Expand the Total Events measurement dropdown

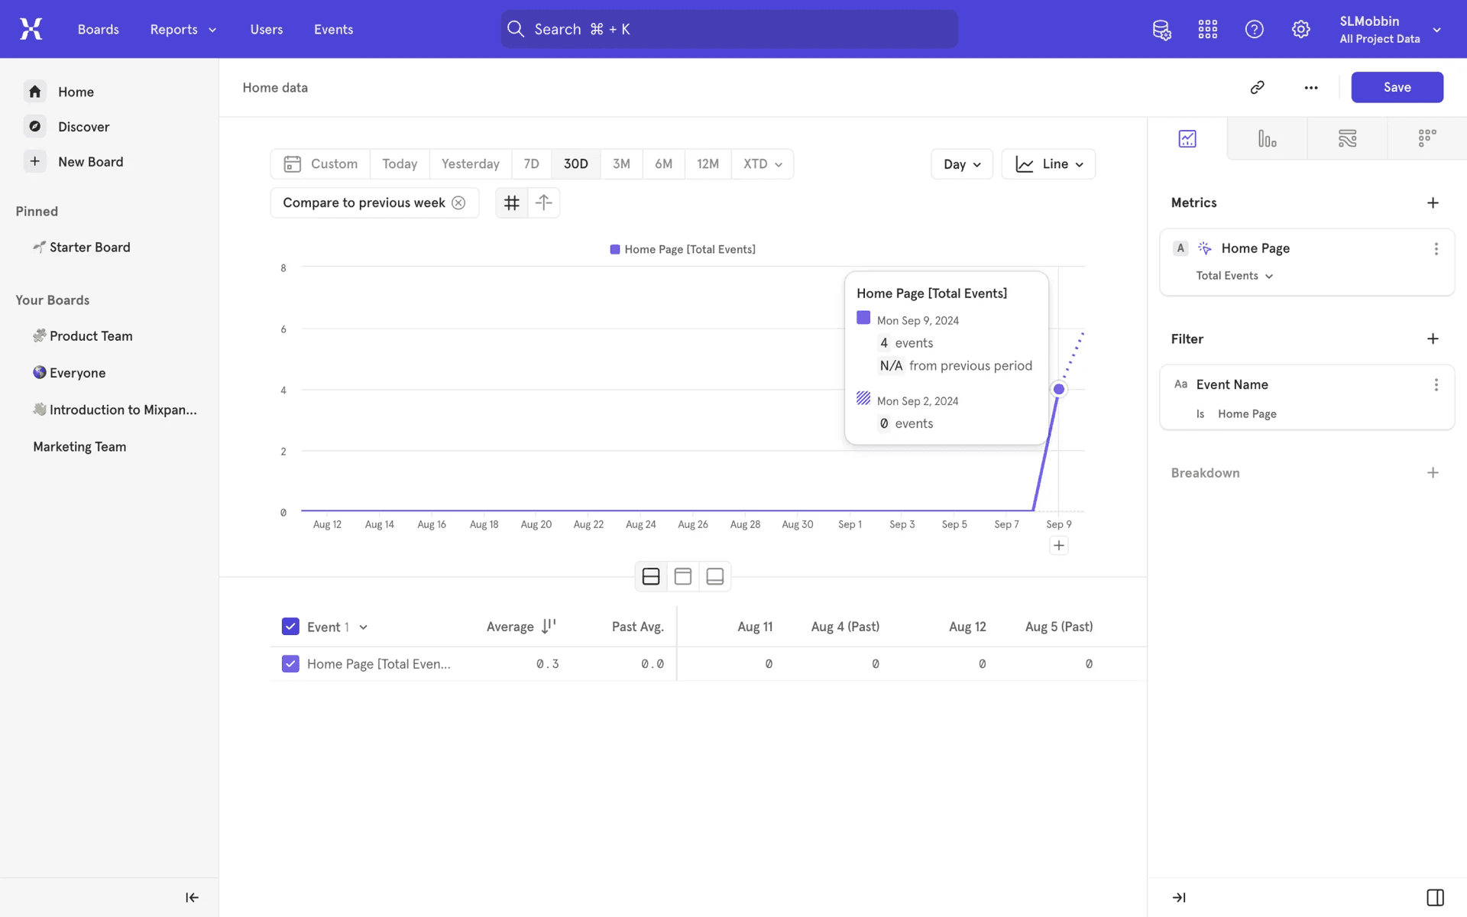tap(1234, 276)
